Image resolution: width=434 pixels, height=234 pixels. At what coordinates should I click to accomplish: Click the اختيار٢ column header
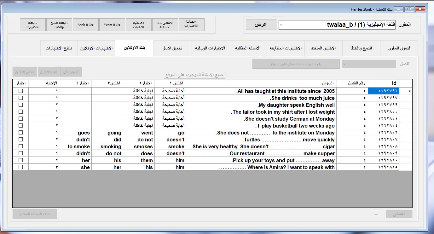coord(139,83)
